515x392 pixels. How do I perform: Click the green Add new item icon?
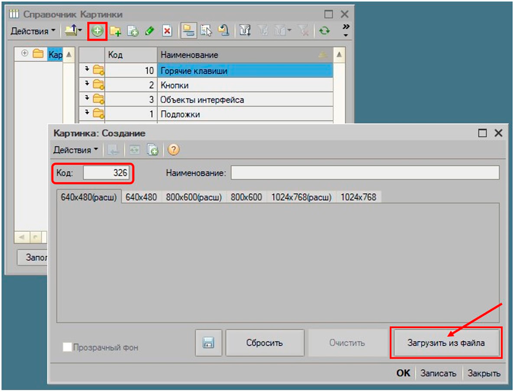[97, 31]
